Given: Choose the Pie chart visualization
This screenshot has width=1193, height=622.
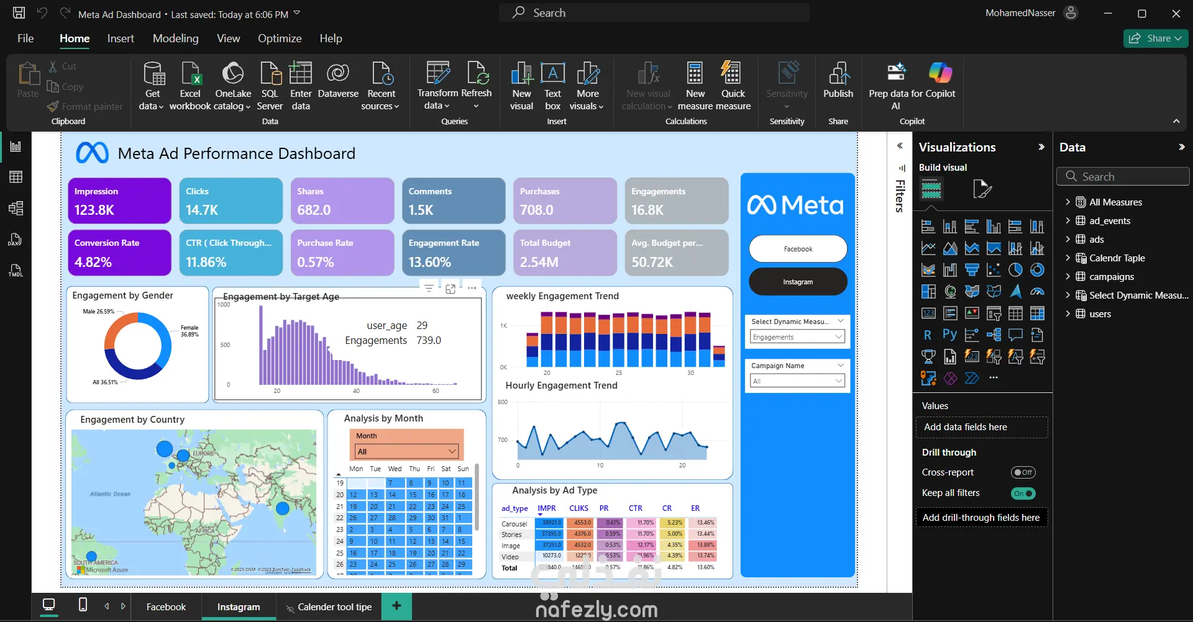Looking at the screenshot, I should [x=1015, y=270].
